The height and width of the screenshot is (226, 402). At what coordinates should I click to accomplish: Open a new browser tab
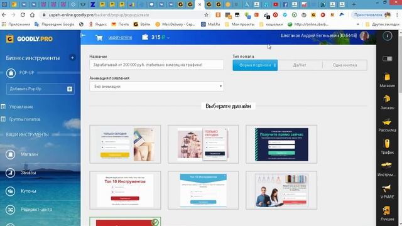(354, 4)
